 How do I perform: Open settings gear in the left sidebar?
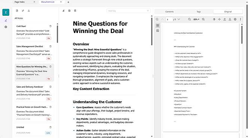[x=6, y=27]
